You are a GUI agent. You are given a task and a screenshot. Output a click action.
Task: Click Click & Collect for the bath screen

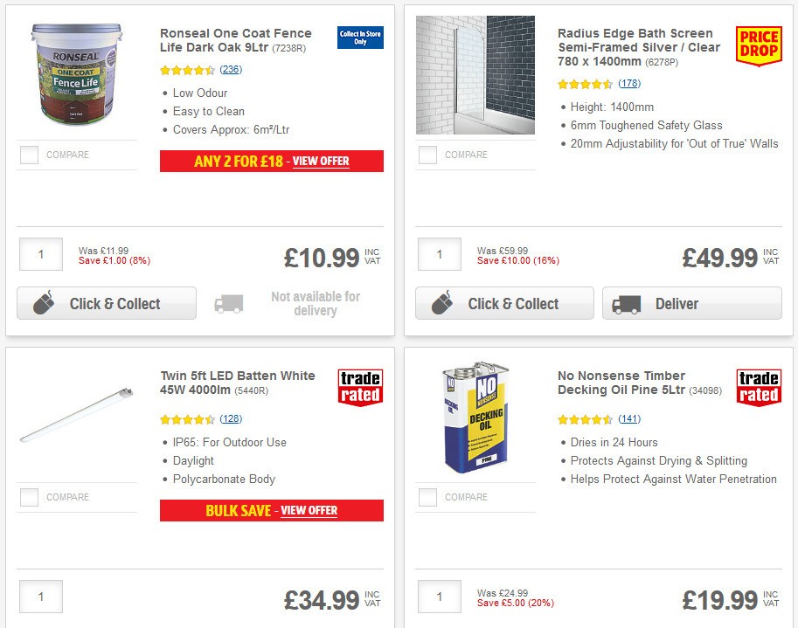pos(504,303)
